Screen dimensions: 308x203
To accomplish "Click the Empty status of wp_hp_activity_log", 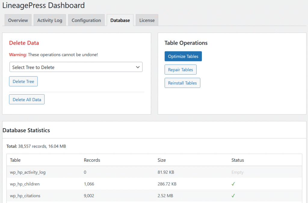I will tap(237, 172).
